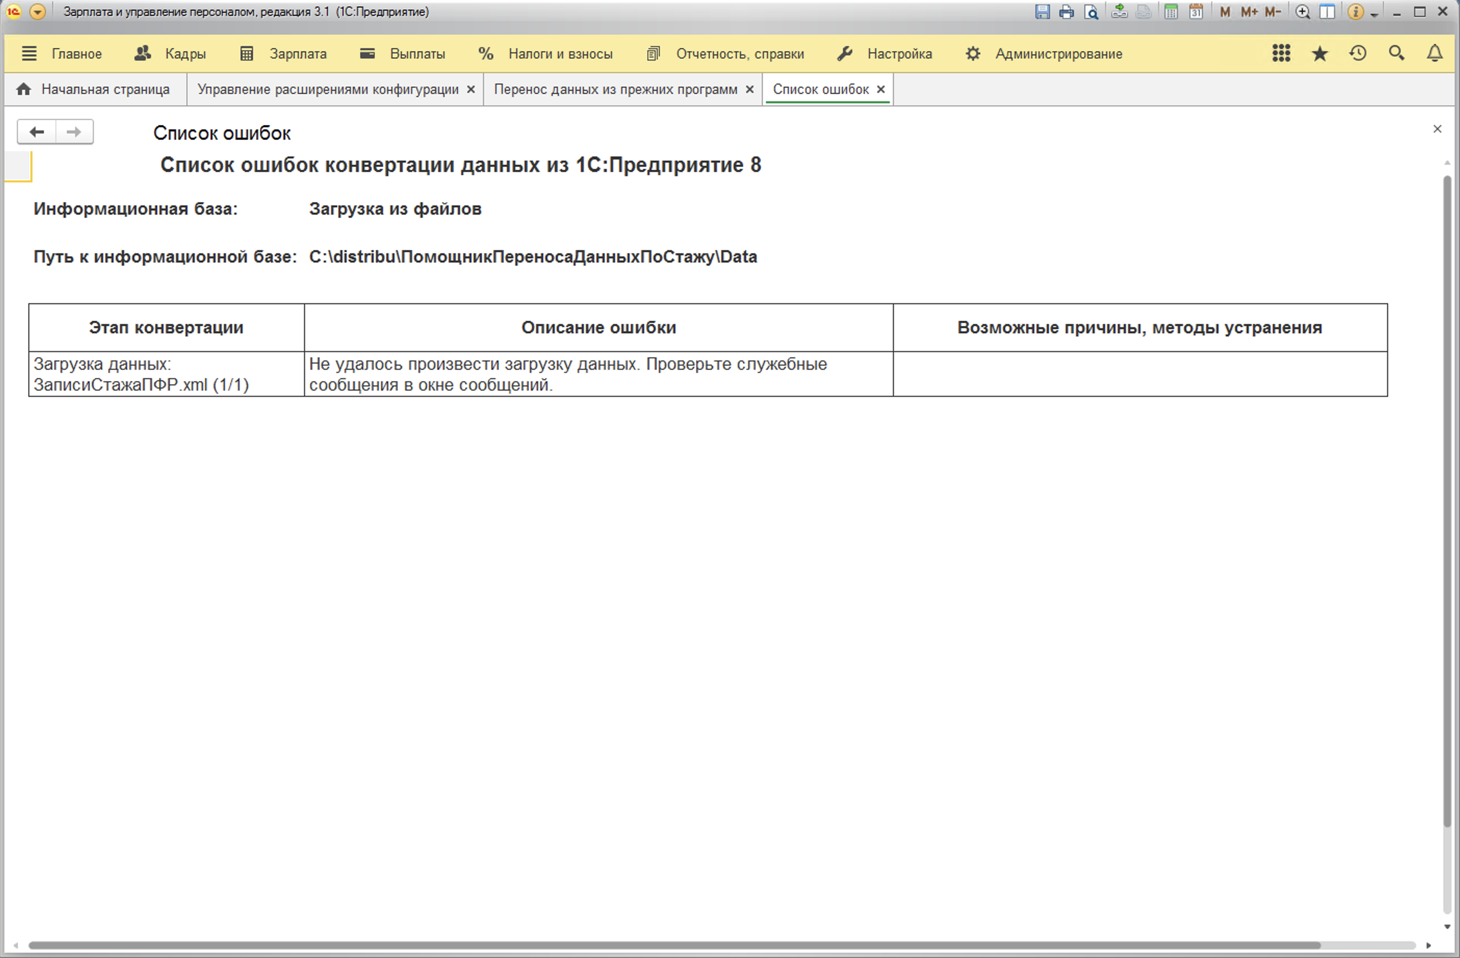Toggle the split window panels icon
The width and height of the screenshot is (1460, 958).
tap(1327, 11)
